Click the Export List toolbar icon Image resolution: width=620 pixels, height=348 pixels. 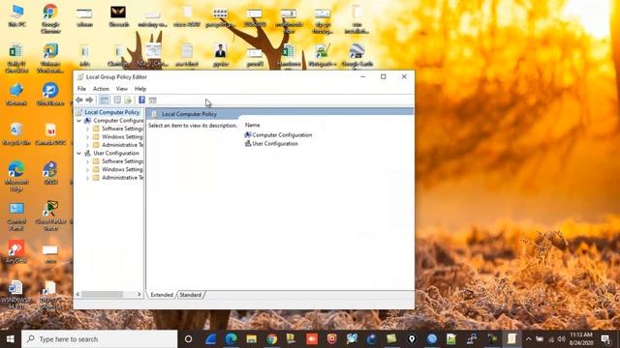128,101
